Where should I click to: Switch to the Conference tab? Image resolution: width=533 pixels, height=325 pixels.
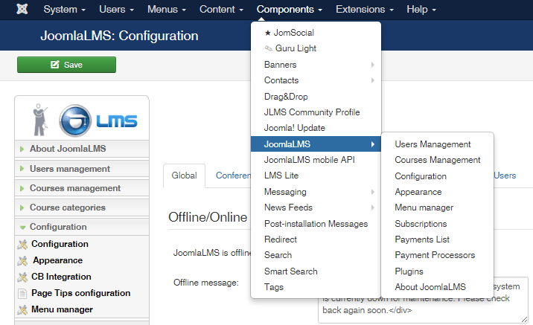[x=234, y=176]
